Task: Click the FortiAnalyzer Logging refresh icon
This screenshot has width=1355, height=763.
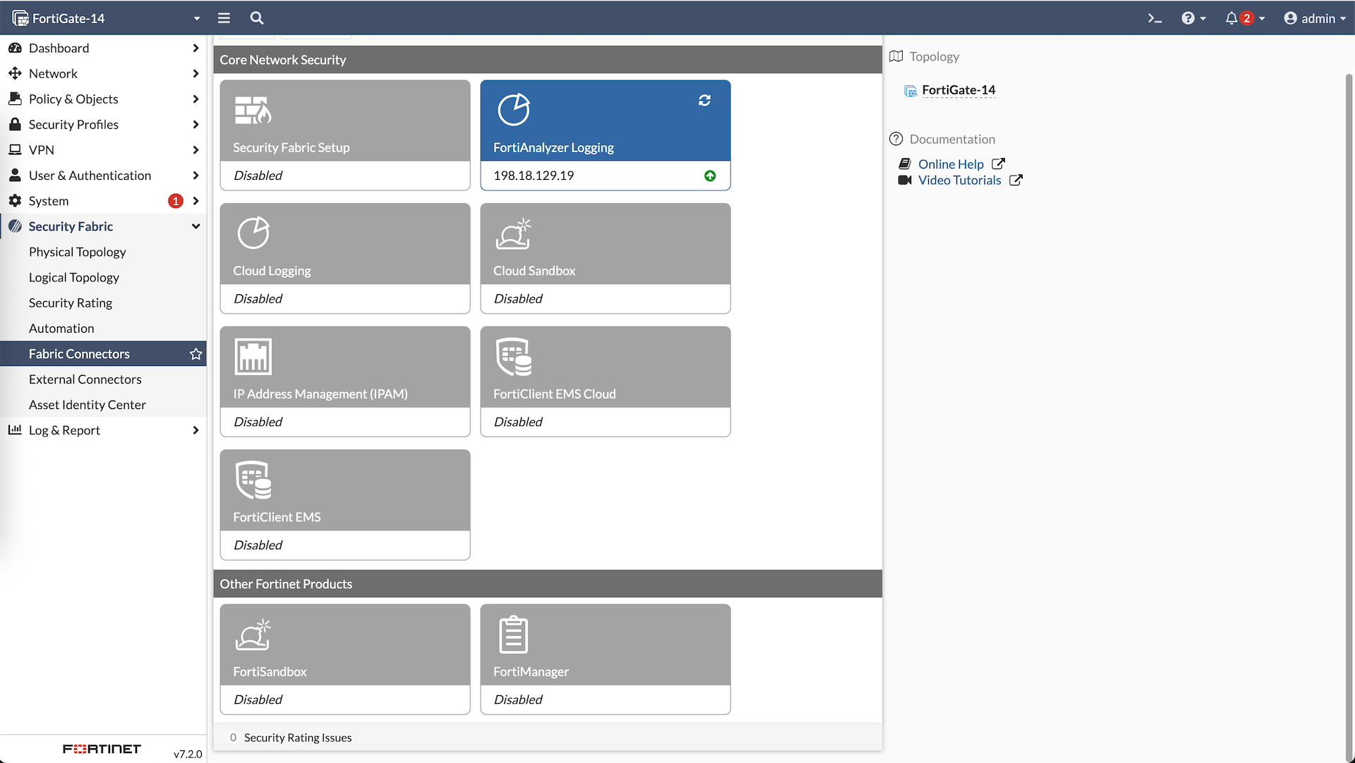Action: [x=704, y=101]
